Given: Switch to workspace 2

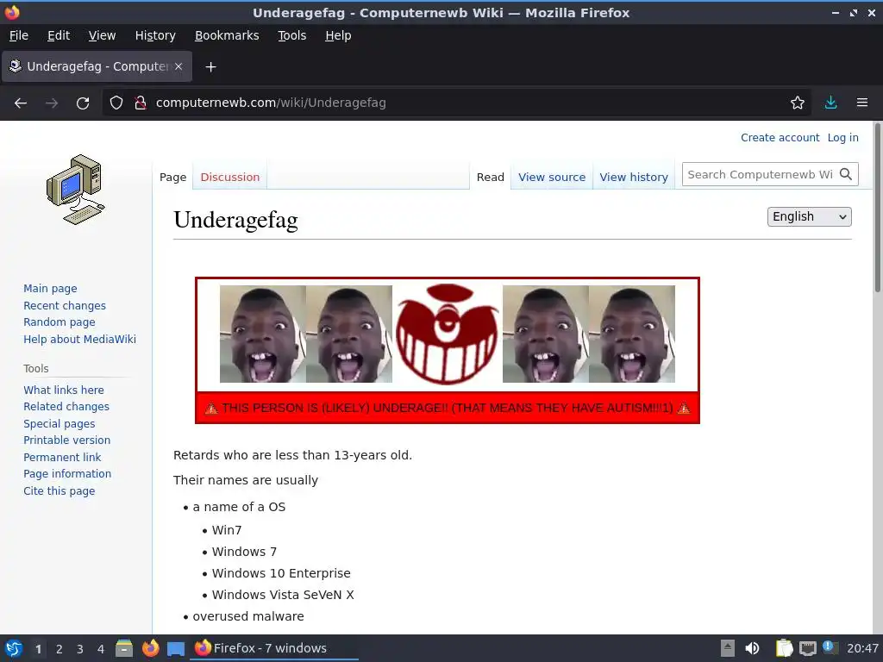Looking at the screenshot, I should click(59, 649).
